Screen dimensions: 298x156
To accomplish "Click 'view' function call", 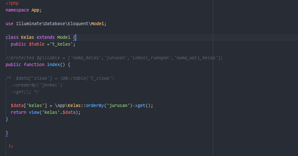I will 34,112.
